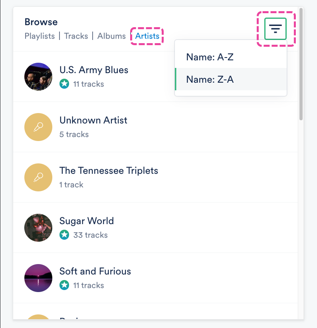Open the Albums tab

[111, 36]
